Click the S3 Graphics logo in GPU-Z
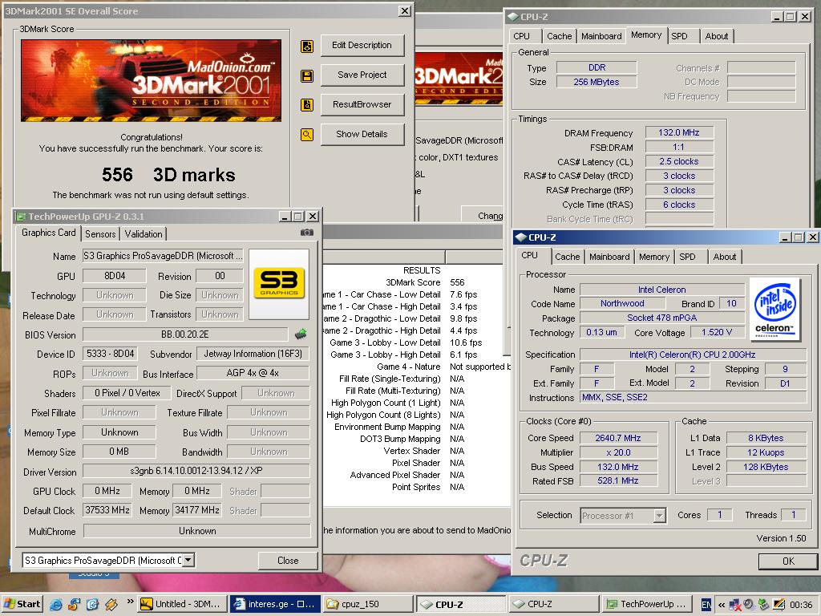 (279, 283)
